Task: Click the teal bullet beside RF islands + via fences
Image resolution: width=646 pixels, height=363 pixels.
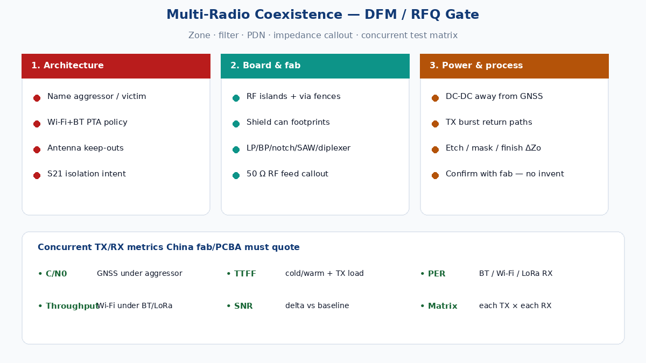Action: click(236, 98)
